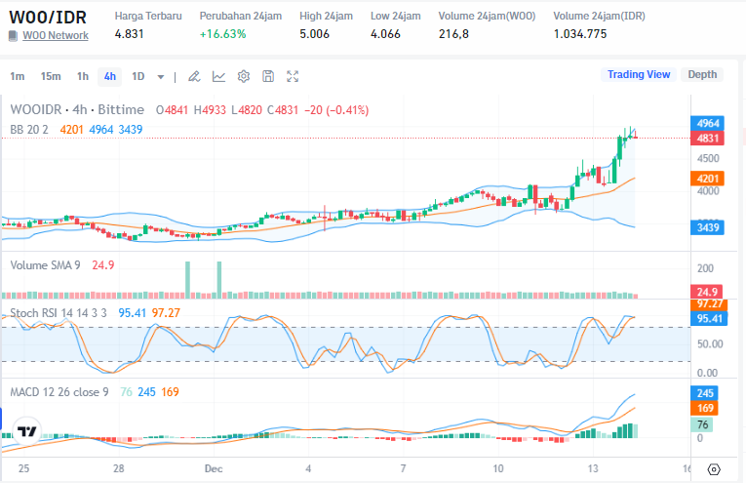Click the Harga Terbaru value 4.831
746x483 pixels.
[x=129, y=34]
